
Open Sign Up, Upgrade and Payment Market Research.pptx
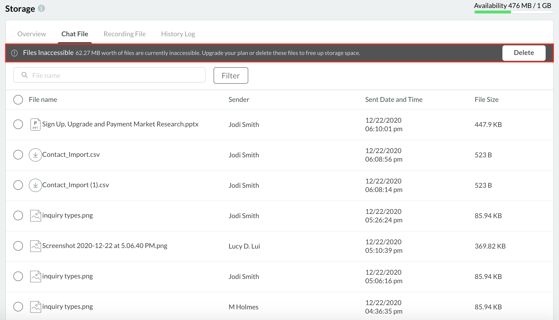click(x=120, y=124)
